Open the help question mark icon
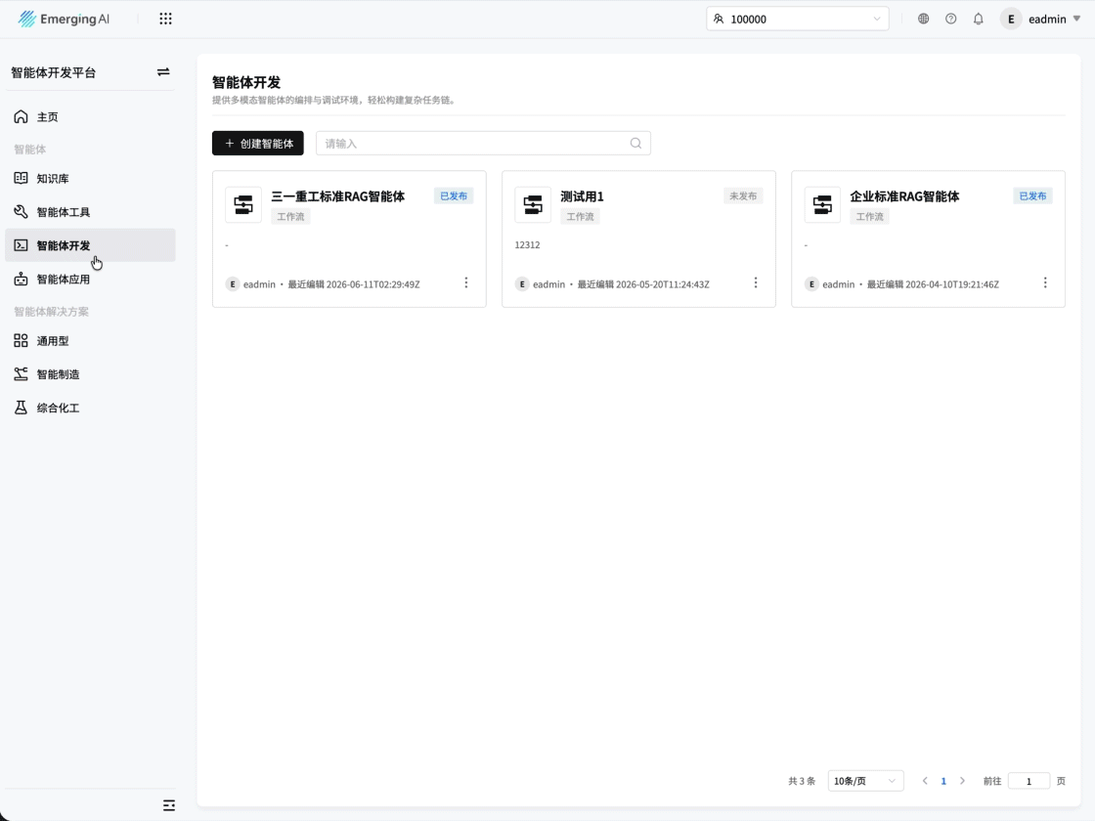The width and height of the screenshot is (1095, 821). click(x=950, y=19)
